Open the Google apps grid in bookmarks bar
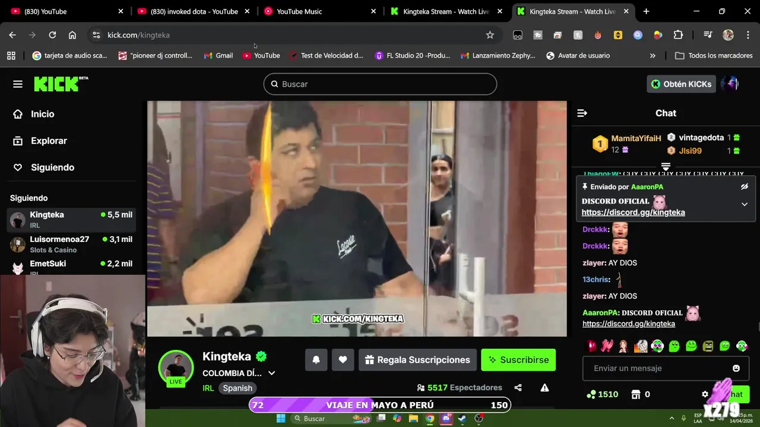The width and height of the screenshot is (760, 427). (11, 55)
